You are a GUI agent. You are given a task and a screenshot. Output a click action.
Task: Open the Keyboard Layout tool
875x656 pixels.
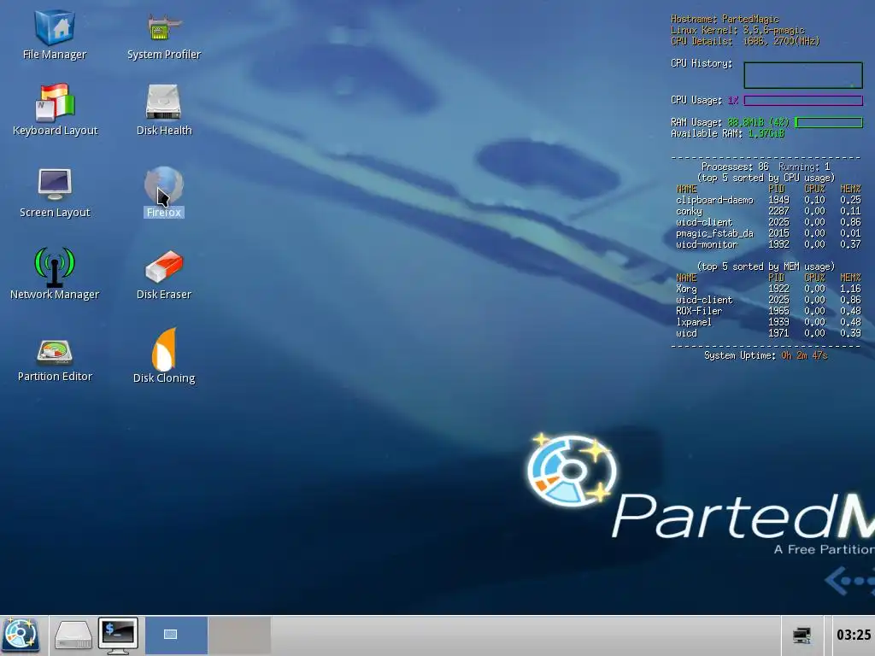click(55, 110)
